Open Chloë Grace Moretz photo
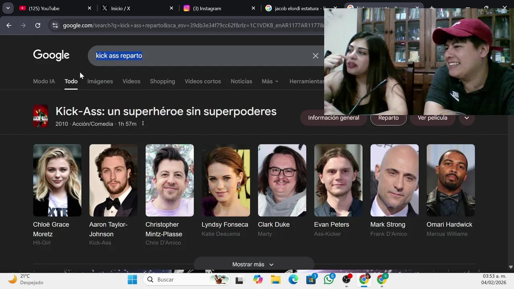The image size is (514, 289). pos(57,180)
